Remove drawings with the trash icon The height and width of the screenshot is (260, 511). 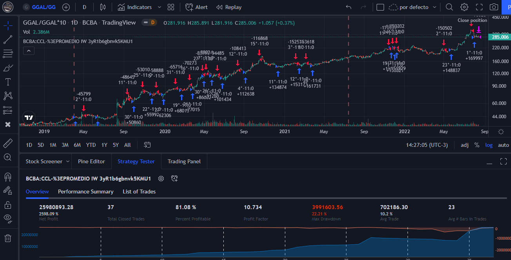pyautogui.click(x=7, y=238)
